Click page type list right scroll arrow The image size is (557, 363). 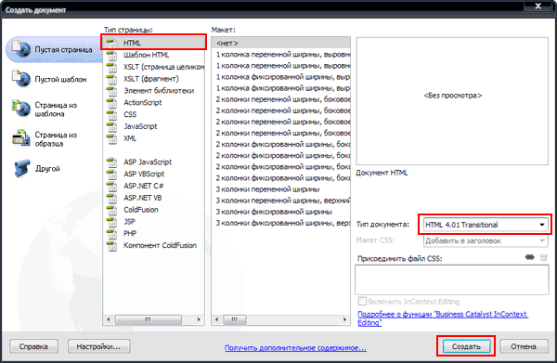click(x=199, y=319)
